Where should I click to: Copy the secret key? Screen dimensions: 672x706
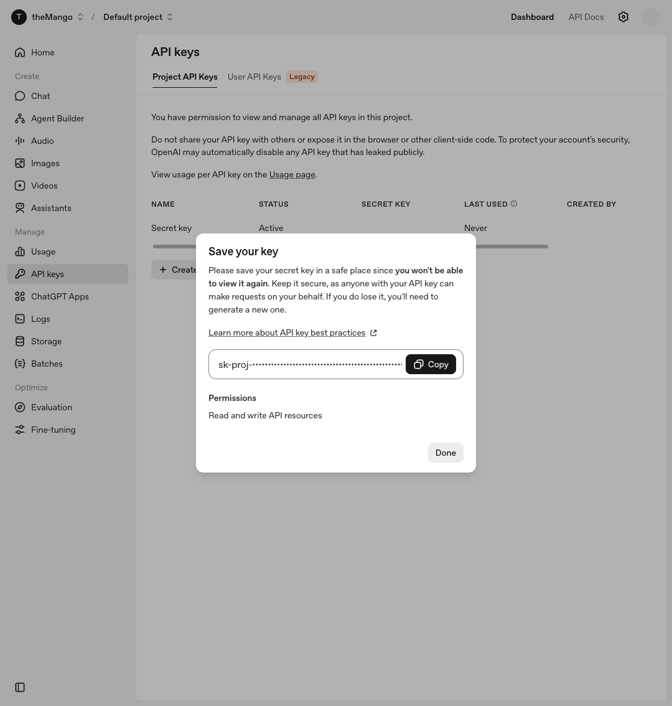pos(431,364)
